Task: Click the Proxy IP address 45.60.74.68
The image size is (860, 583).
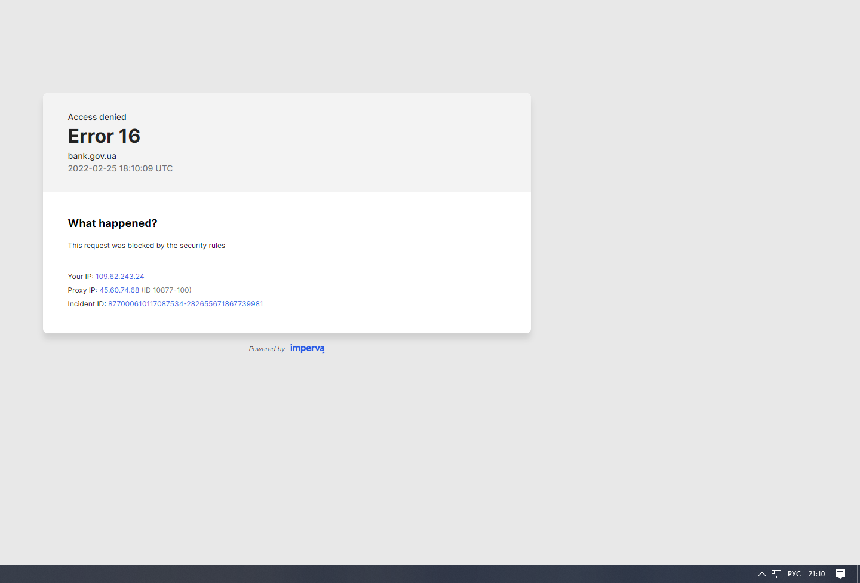Action: point(119,290)
